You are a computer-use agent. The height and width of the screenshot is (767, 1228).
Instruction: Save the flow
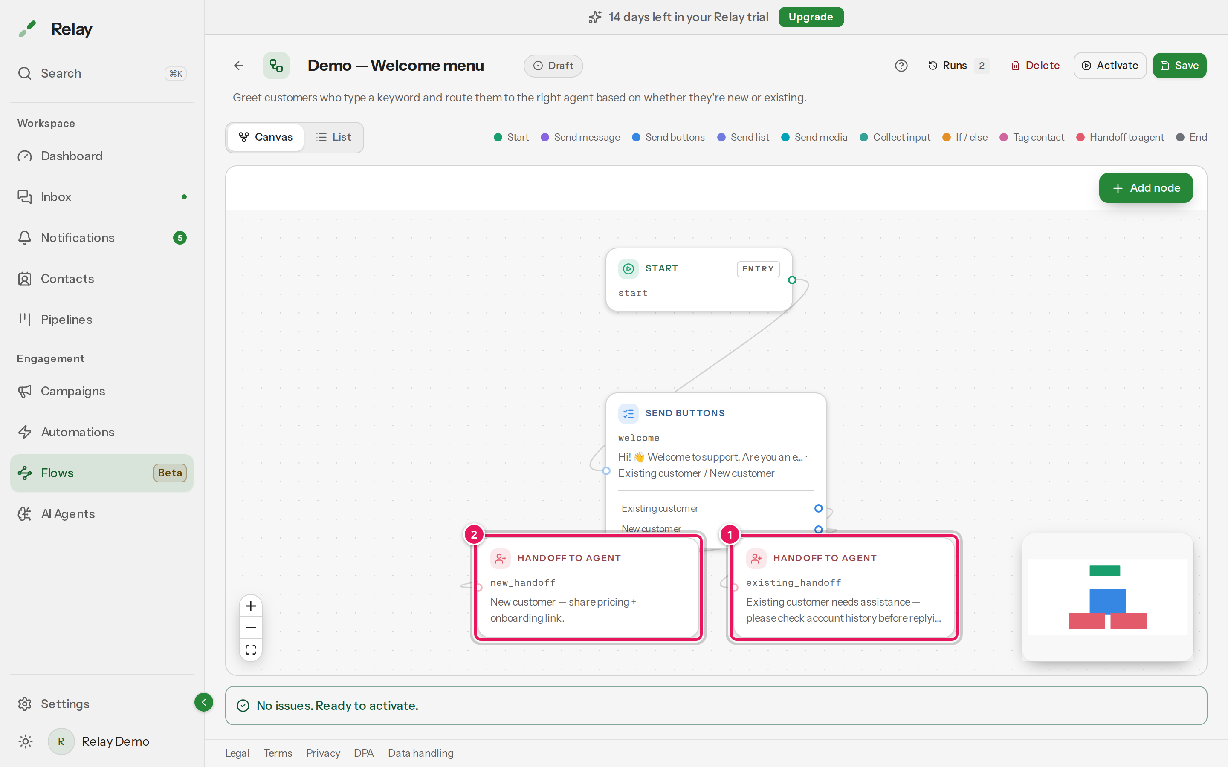coord(1179,66)
